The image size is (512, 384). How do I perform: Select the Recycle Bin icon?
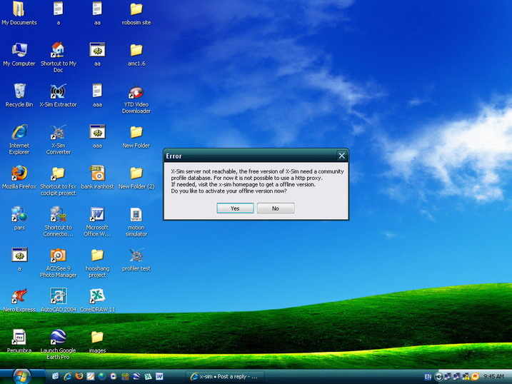[x=19, y=91]
